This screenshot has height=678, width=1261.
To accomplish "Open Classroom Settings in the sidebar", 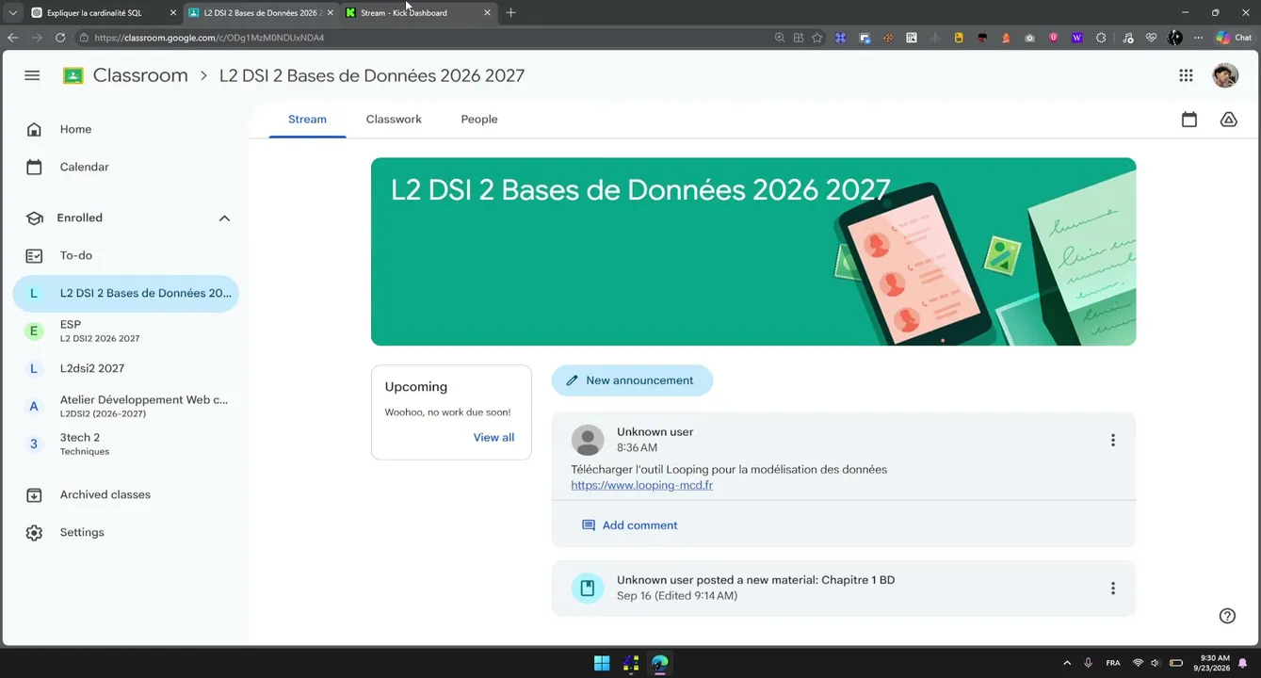I will pyautogui.click(x=125, y=532).
